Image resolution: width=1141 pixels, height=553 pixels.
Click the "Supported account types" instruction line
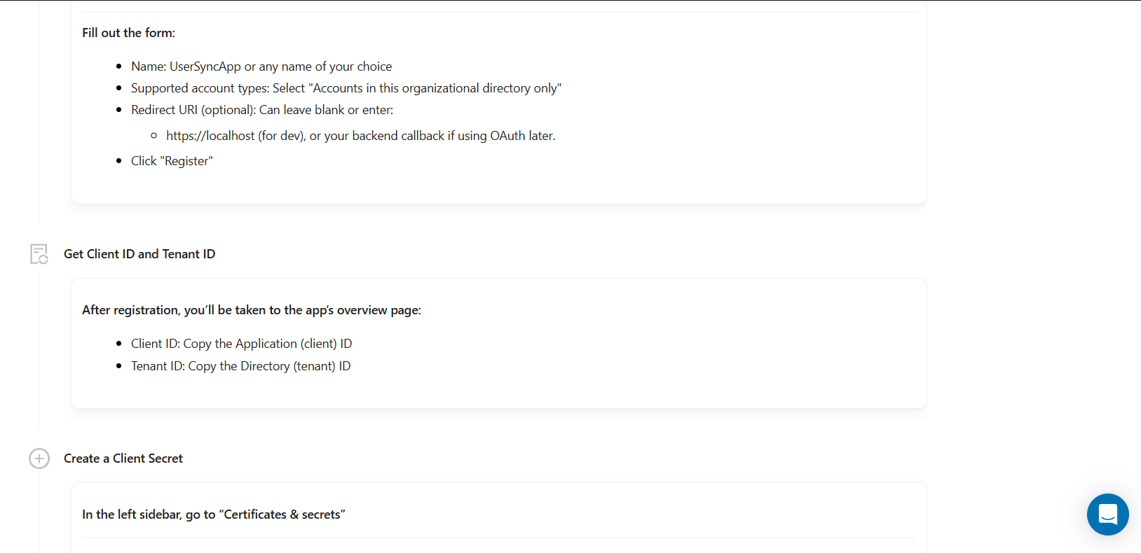pyautogui.click(x=346, y=88)
